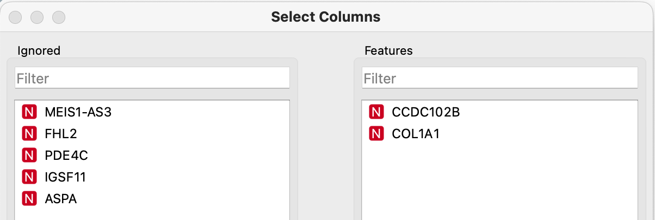Minimize the Select Columns window

tap(37, 17)
